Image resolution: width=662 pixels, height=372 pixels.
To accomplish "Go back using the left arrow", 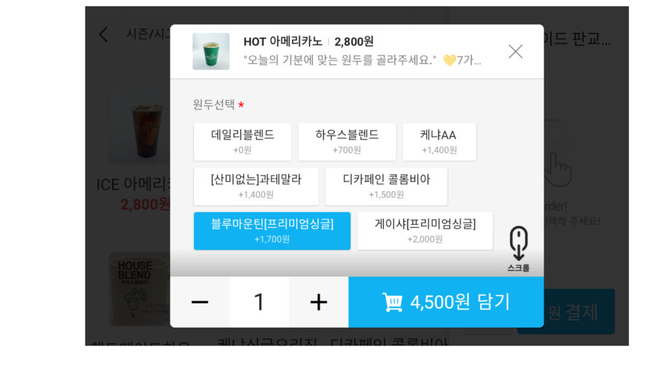I will [x=103, y=34].
